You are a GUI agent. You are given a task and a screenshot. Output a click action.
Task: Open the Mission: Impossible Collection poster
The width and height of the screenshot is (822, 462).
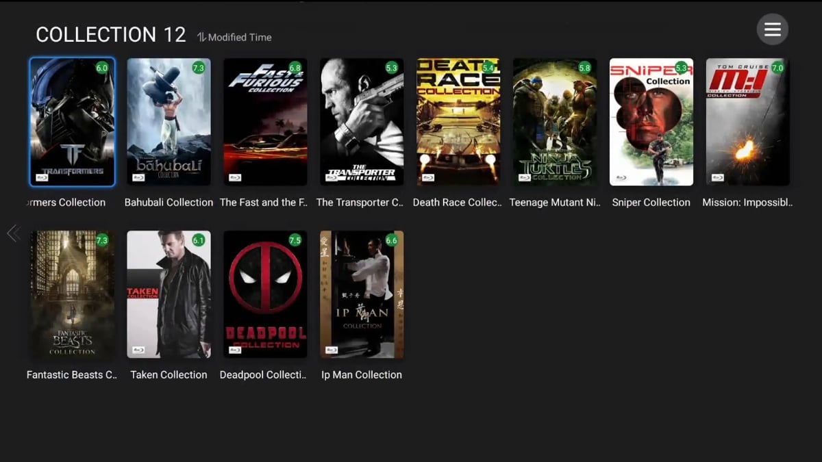point(748,122)
